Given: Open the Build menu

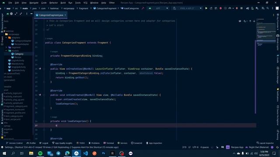Looking at the screenshot, I should click(63, 3).
